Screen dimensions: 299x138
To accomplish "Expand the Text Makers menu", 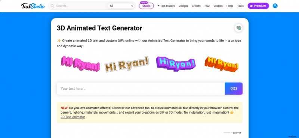I will coord(166,6).
